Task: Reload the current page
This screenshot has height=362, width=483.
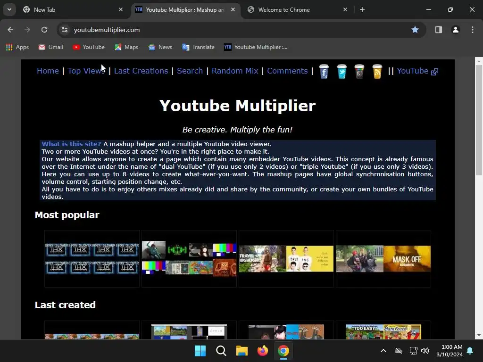Action: tap(44, 30)
